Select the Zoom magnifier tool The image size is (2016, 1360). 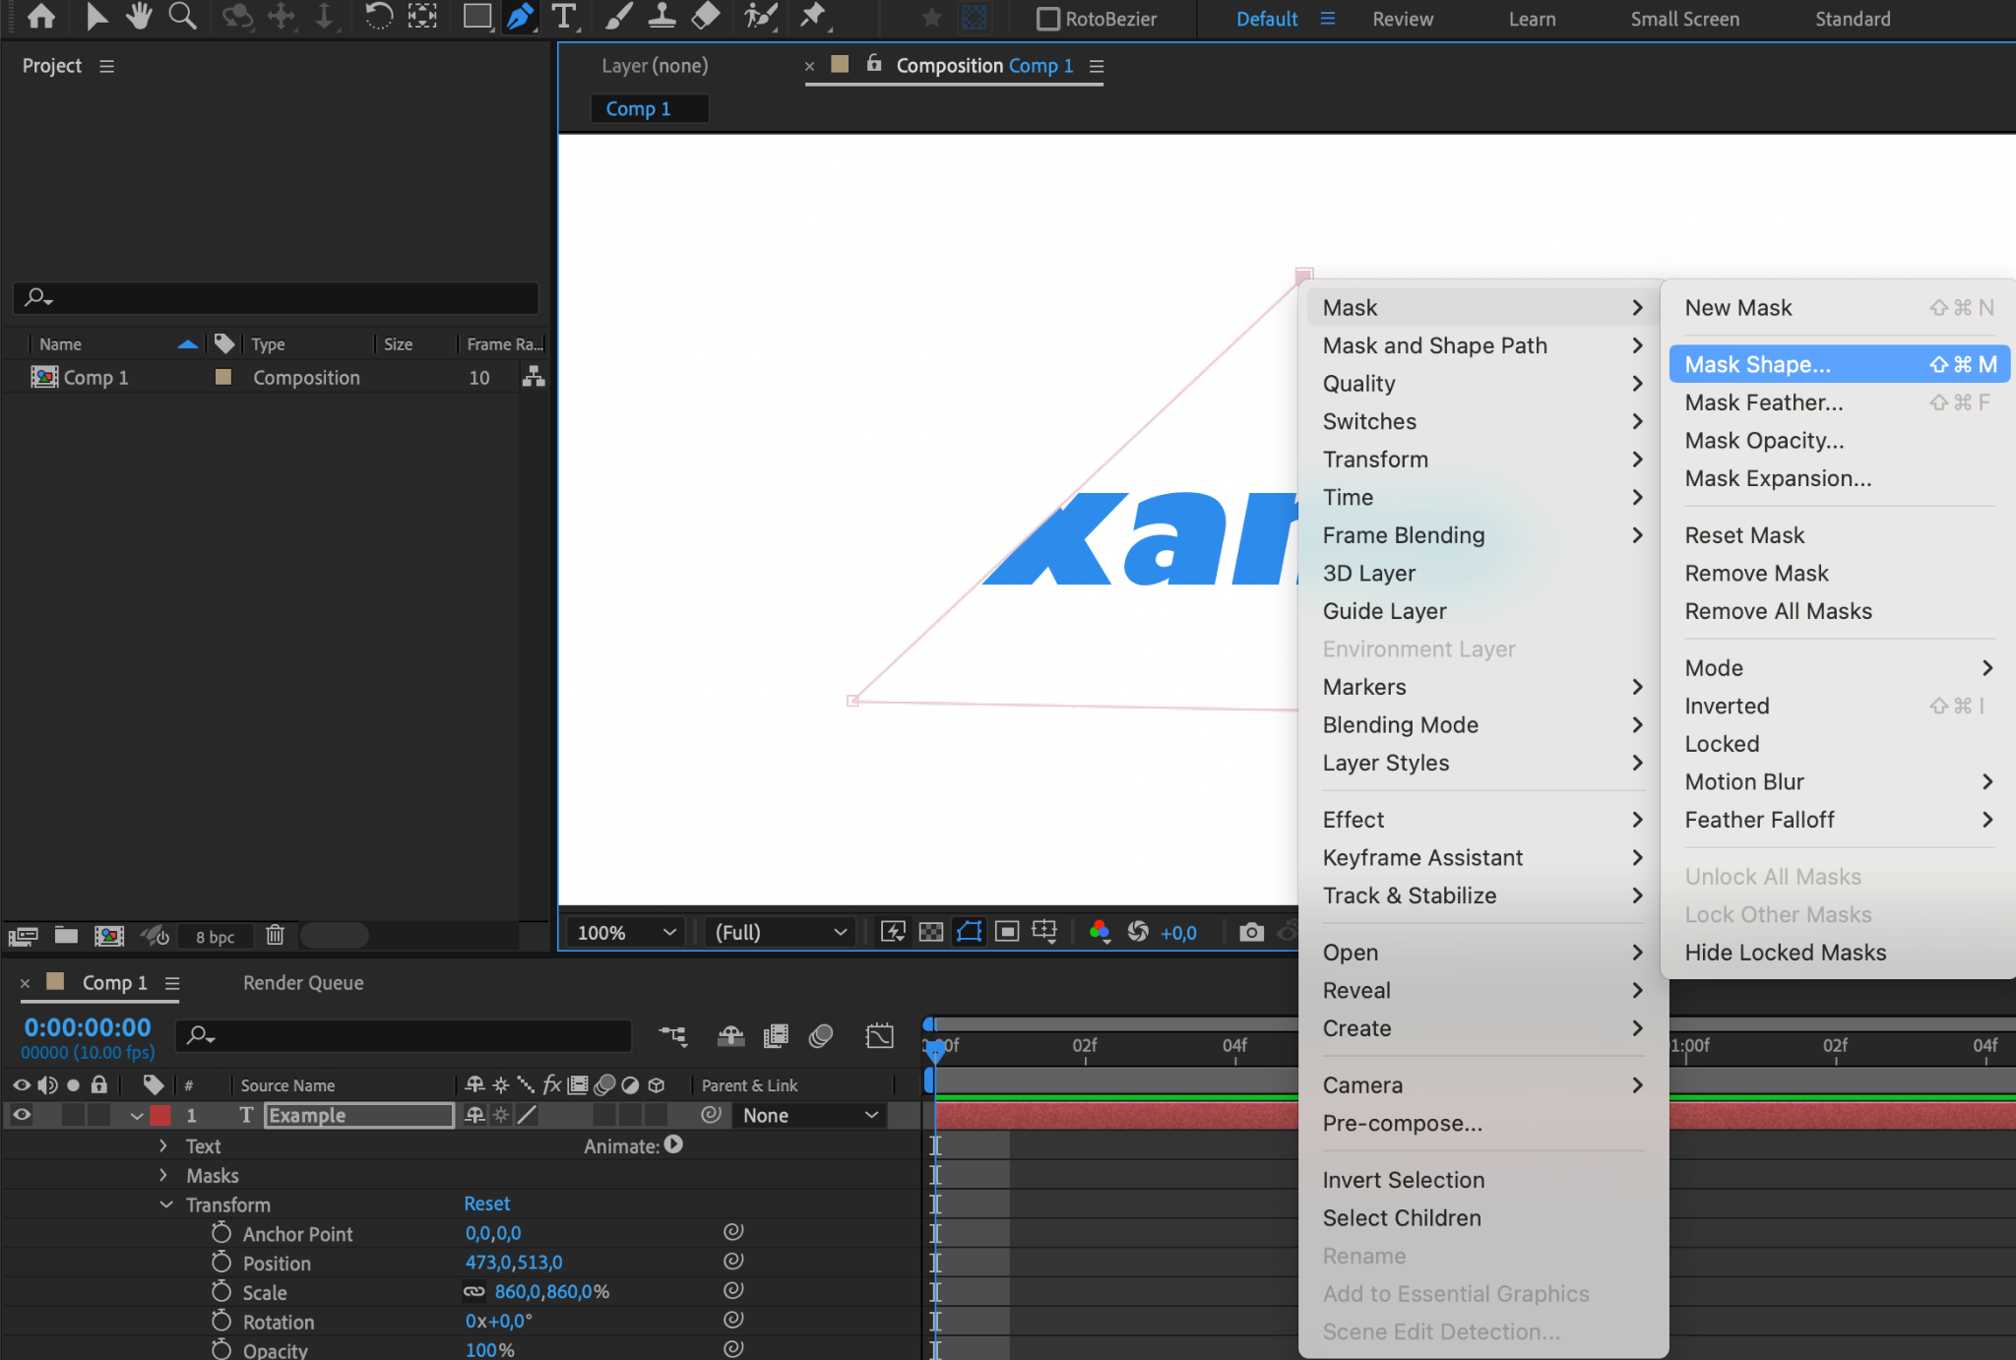tap(182, 17)
